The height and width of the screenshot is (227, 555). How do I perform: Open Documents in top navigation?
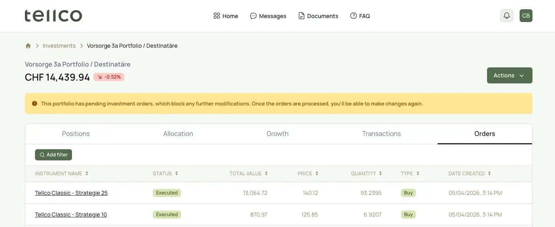318,16
